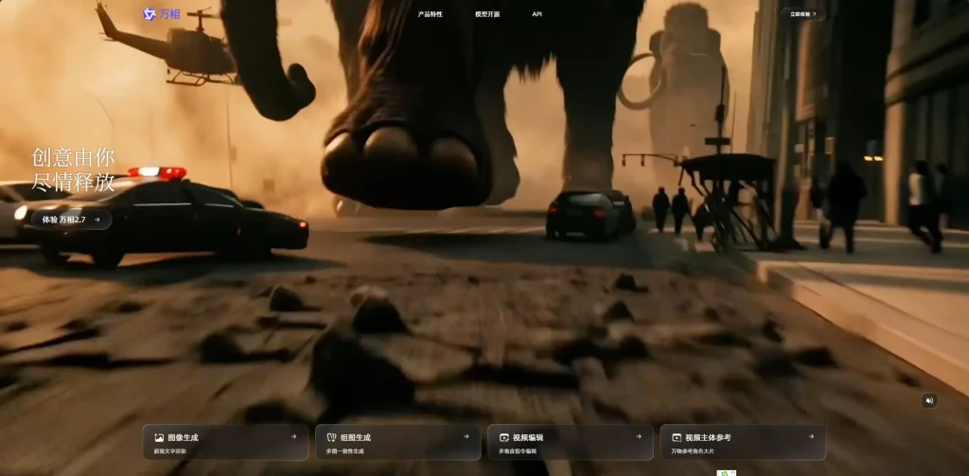Click the 万相 star logo icon
Screen dimensions: 969x476
[149, 14]
